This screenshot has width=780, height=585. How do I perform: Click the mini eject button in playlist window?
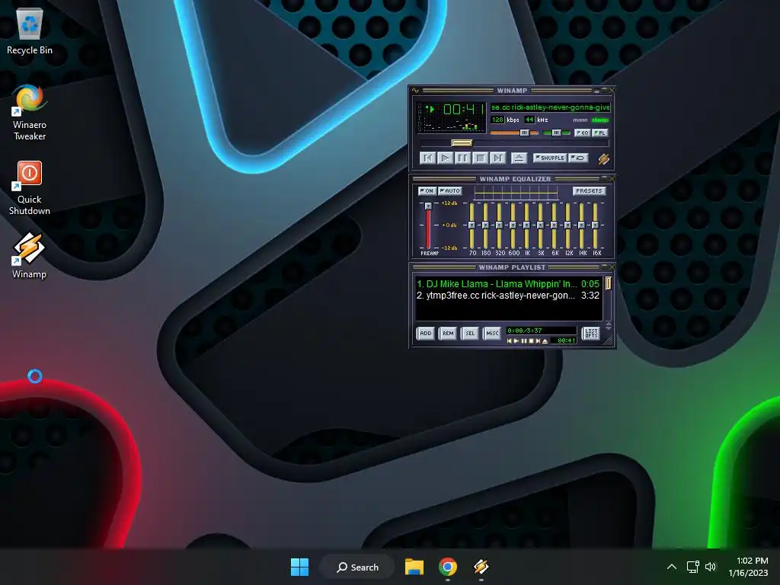(x=545, y=341)
